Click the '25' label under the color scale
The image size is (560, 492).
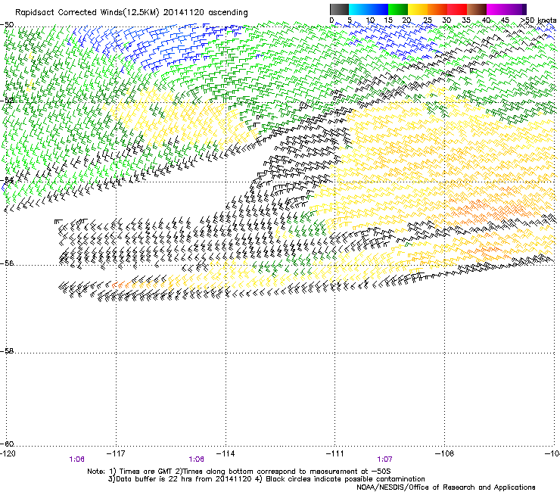tap(428, 20)
